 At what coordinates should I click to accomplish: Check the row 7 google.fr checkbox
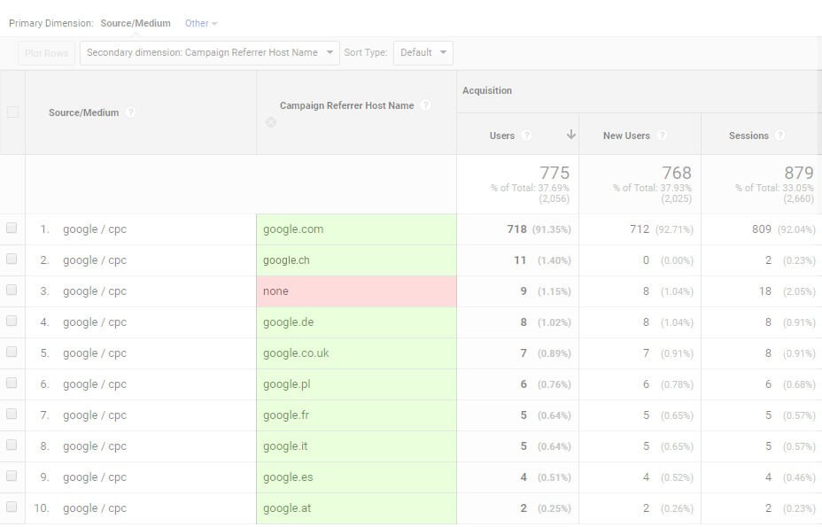tap(12, 414)
